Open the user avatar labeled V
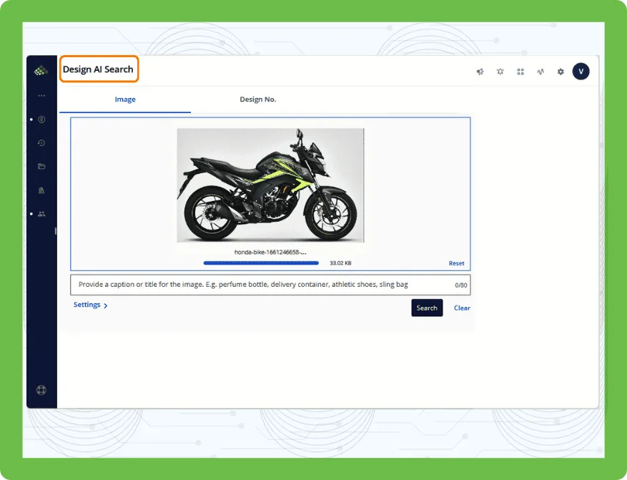This screenshot has width=627, height=480. click(581, 72)
